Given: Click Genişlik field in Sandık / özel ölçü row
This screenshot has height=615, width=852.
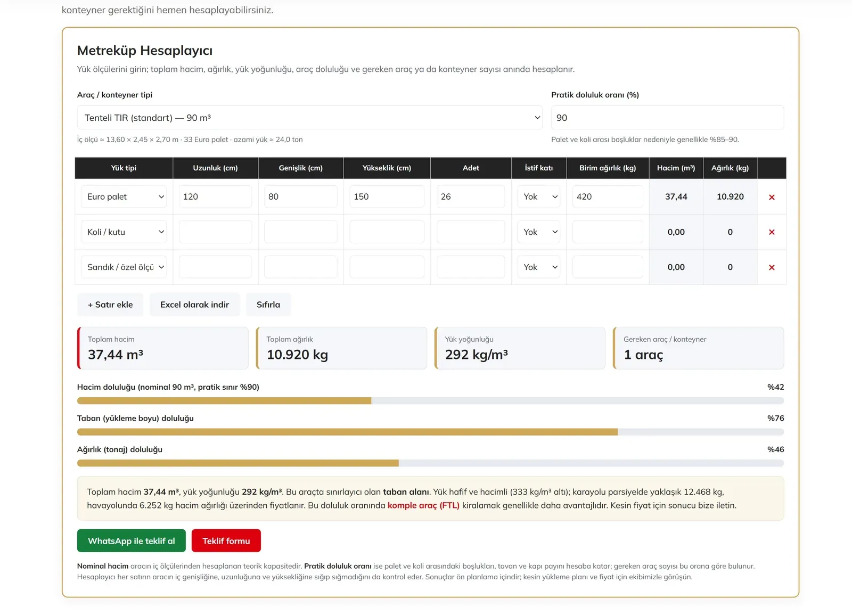Looking at the screenshot, I should click(x=300, y=267).
